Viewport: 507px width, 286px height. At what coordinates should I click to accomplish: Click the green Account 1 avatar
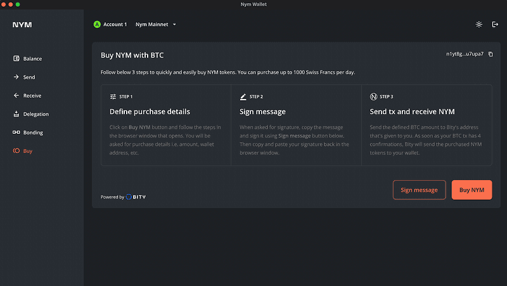[97, 24]
